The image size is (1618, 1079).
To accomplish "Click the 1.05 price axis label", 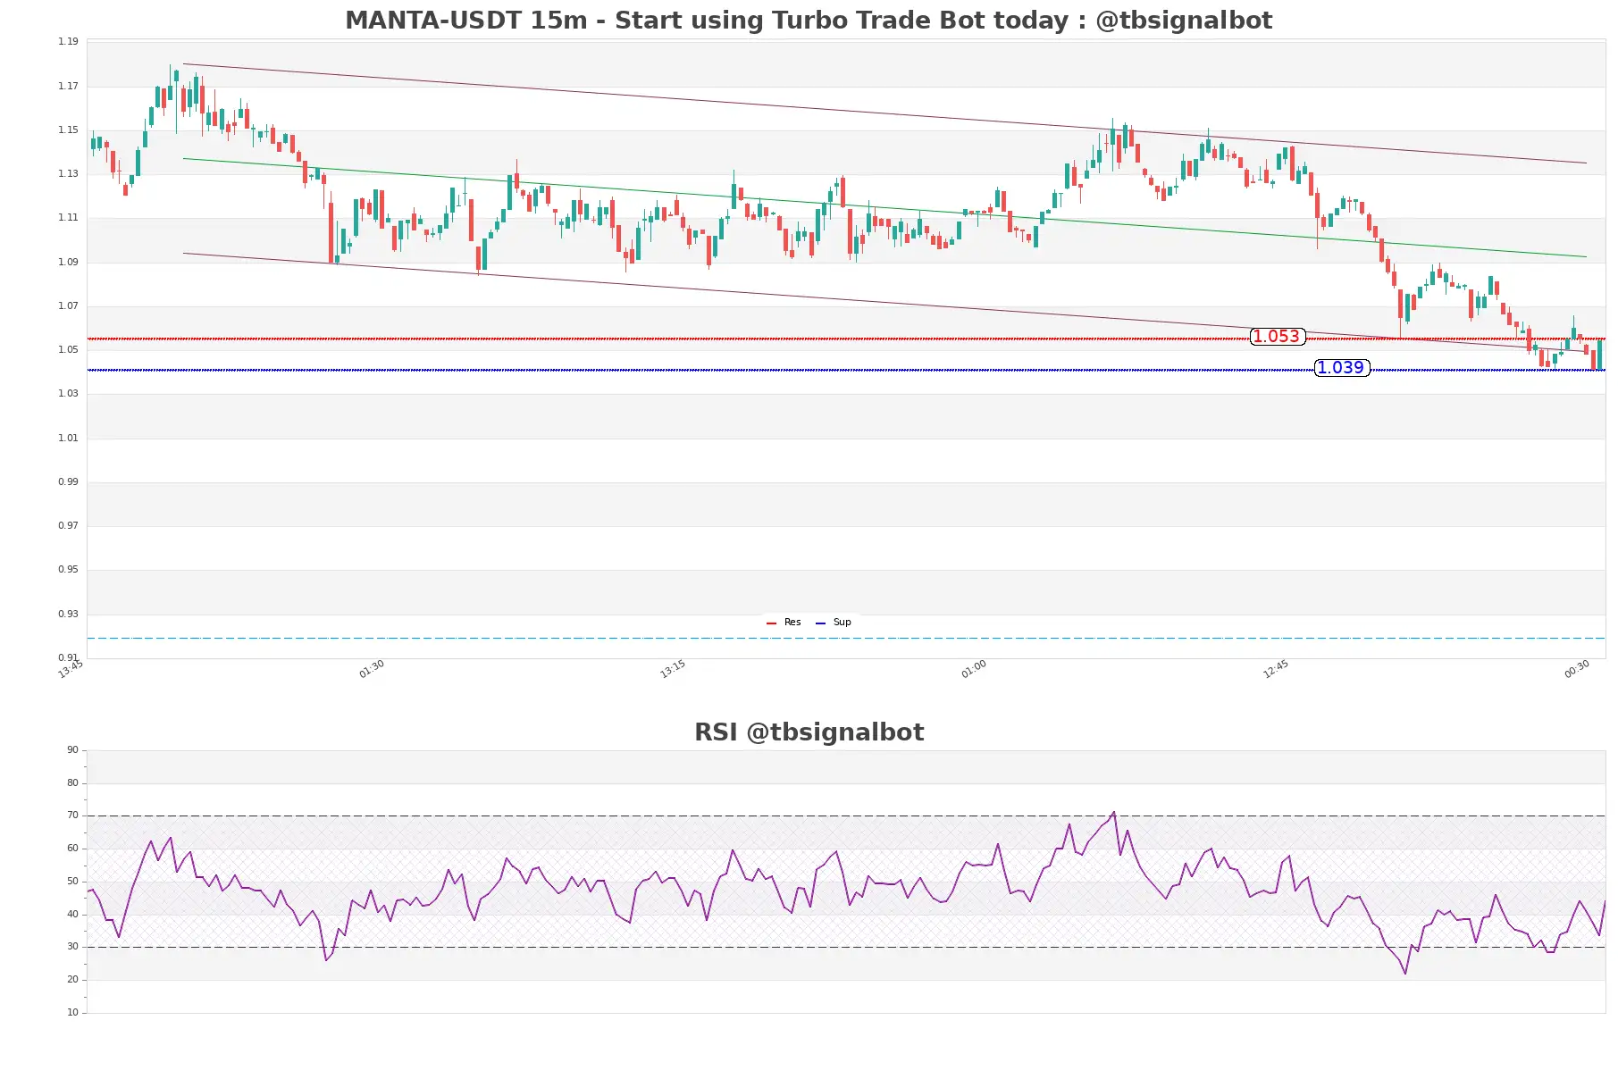I will click(68, 350).
